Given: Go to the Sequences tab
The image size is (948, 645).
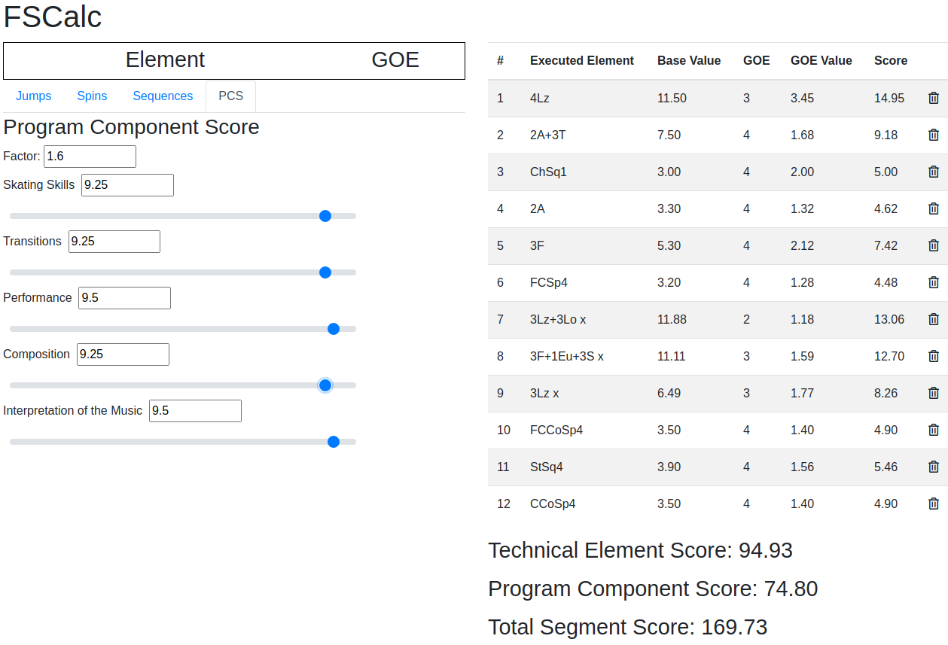Looking at the screenshot, I should [163, 96].
